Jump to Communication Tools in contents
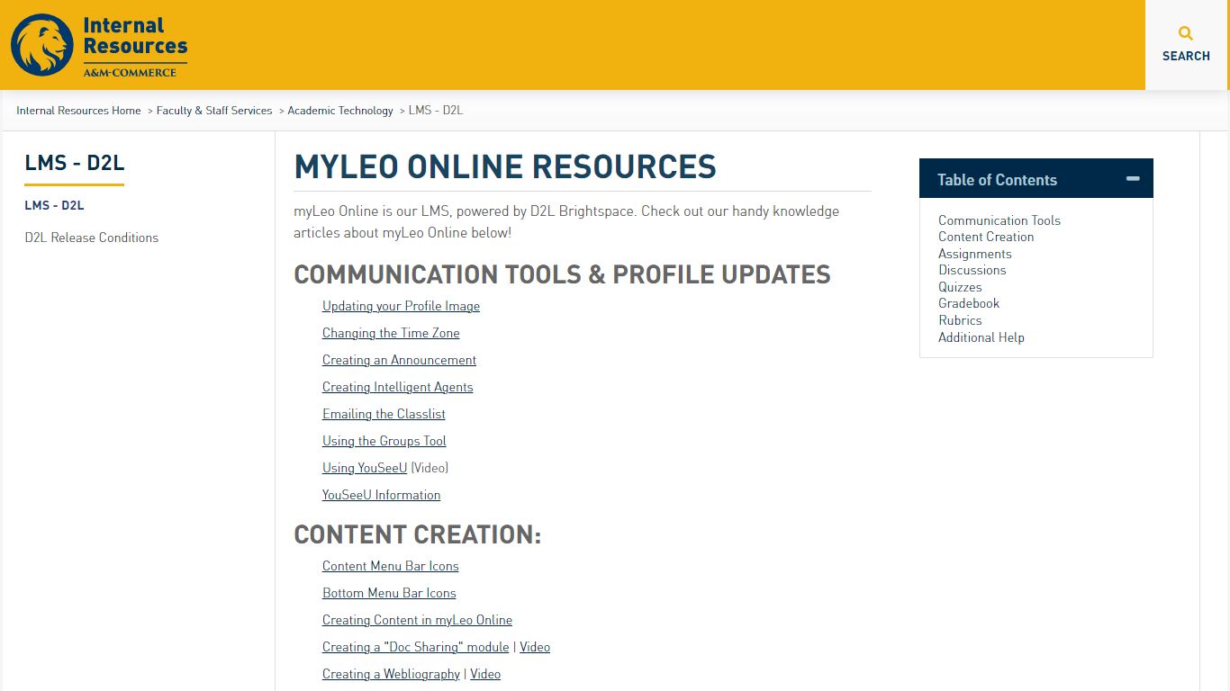 click(x=999, y=220)
